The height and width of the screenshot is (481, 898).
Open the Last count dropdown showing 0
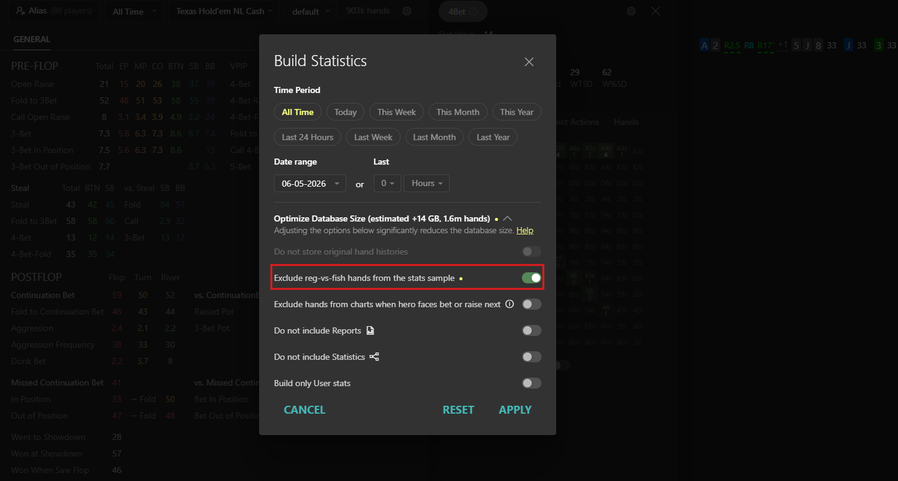[387, 184]
